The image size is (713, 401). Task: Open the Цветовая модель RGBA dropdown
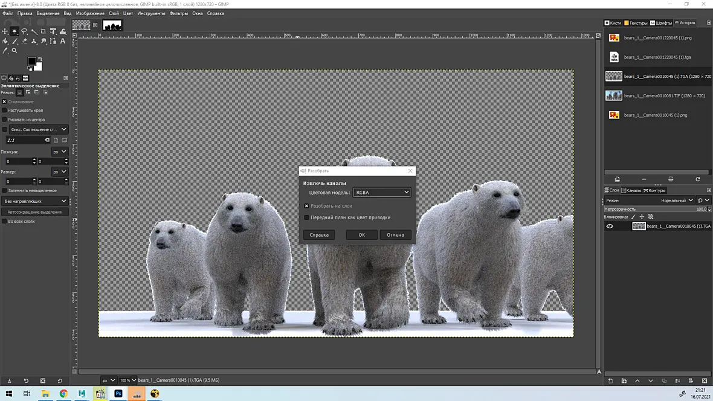tap(381, 192)
